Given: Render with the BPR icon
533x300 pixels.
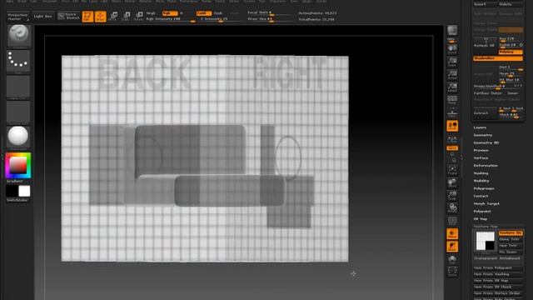Looking at the screenshot, I should 452,32.
